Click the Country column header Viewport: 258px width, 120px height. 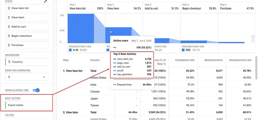pyautogui.click(x=95, y=60)
